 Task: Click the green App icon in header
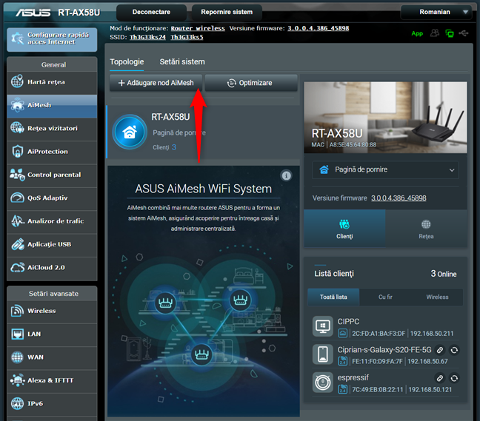coord(417,33)
